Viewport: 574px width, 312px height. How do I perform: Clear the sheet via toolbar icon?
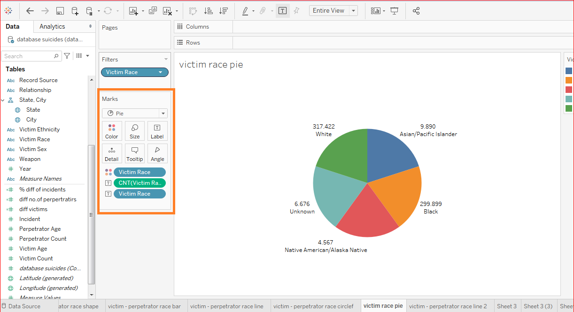(x=167, y=10)
